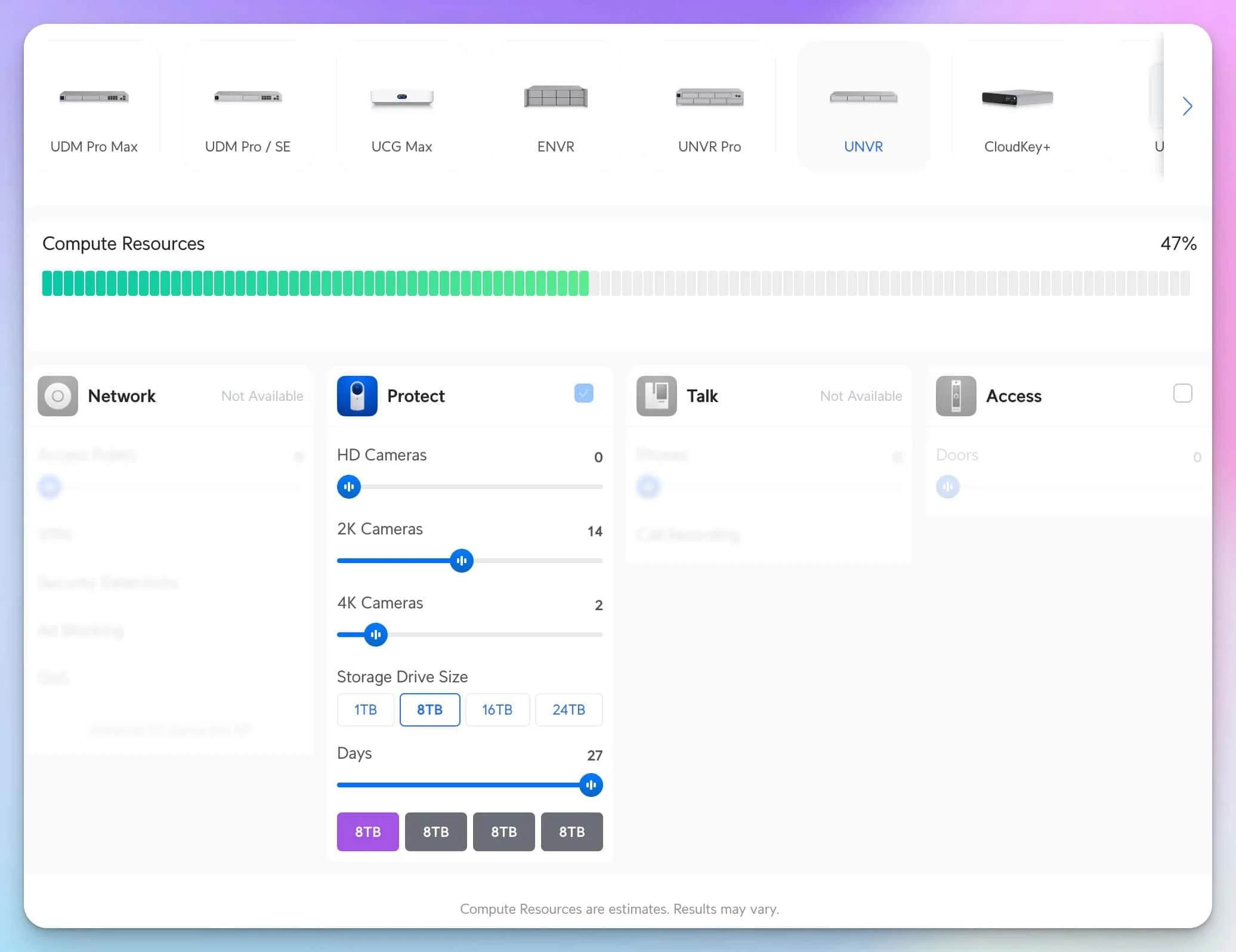
Task: Click the right chevron to show more consoles
Action: (1187, 106)
